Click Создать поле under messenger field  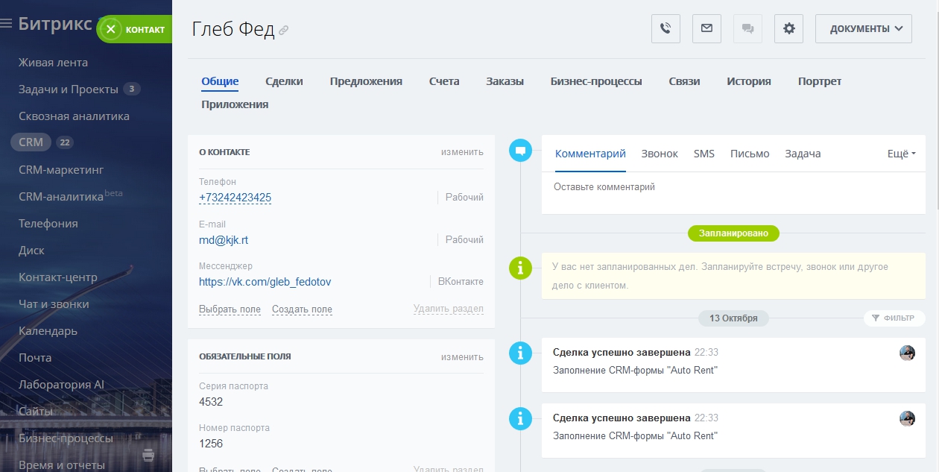point(302,309)
